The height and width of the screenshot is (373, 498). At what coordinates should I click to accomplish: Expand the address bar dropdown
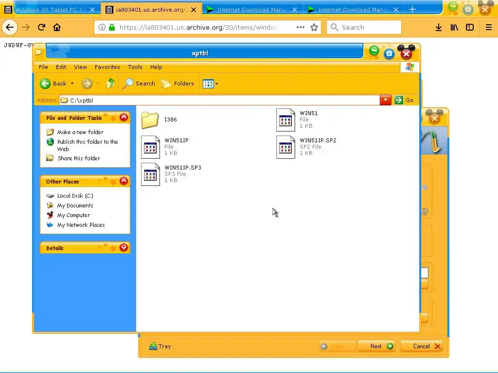coord(385,100)
